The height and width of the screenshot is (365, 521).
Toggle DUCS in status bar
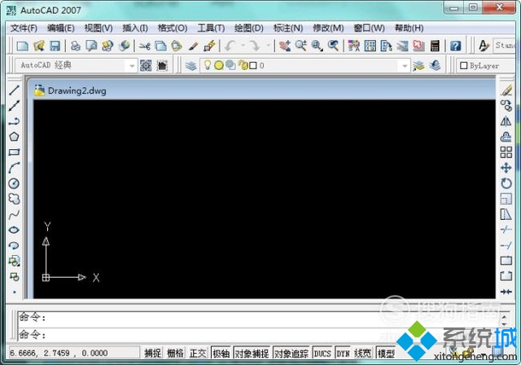point(322,353)
